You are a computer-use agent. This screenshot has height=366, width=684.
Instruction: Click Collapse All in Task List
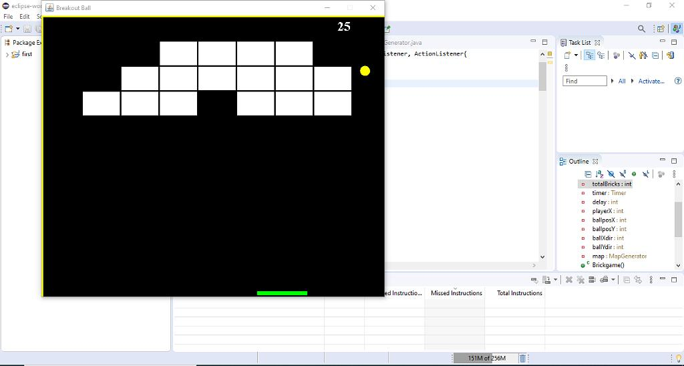[x=655, y=55]
